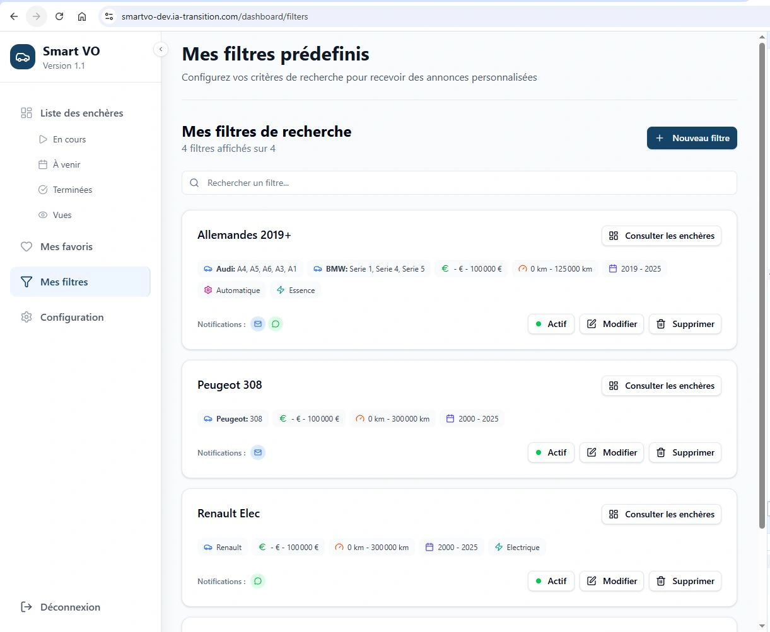Open the Vues auctions list
770x632 pixels.
[62, 215]
